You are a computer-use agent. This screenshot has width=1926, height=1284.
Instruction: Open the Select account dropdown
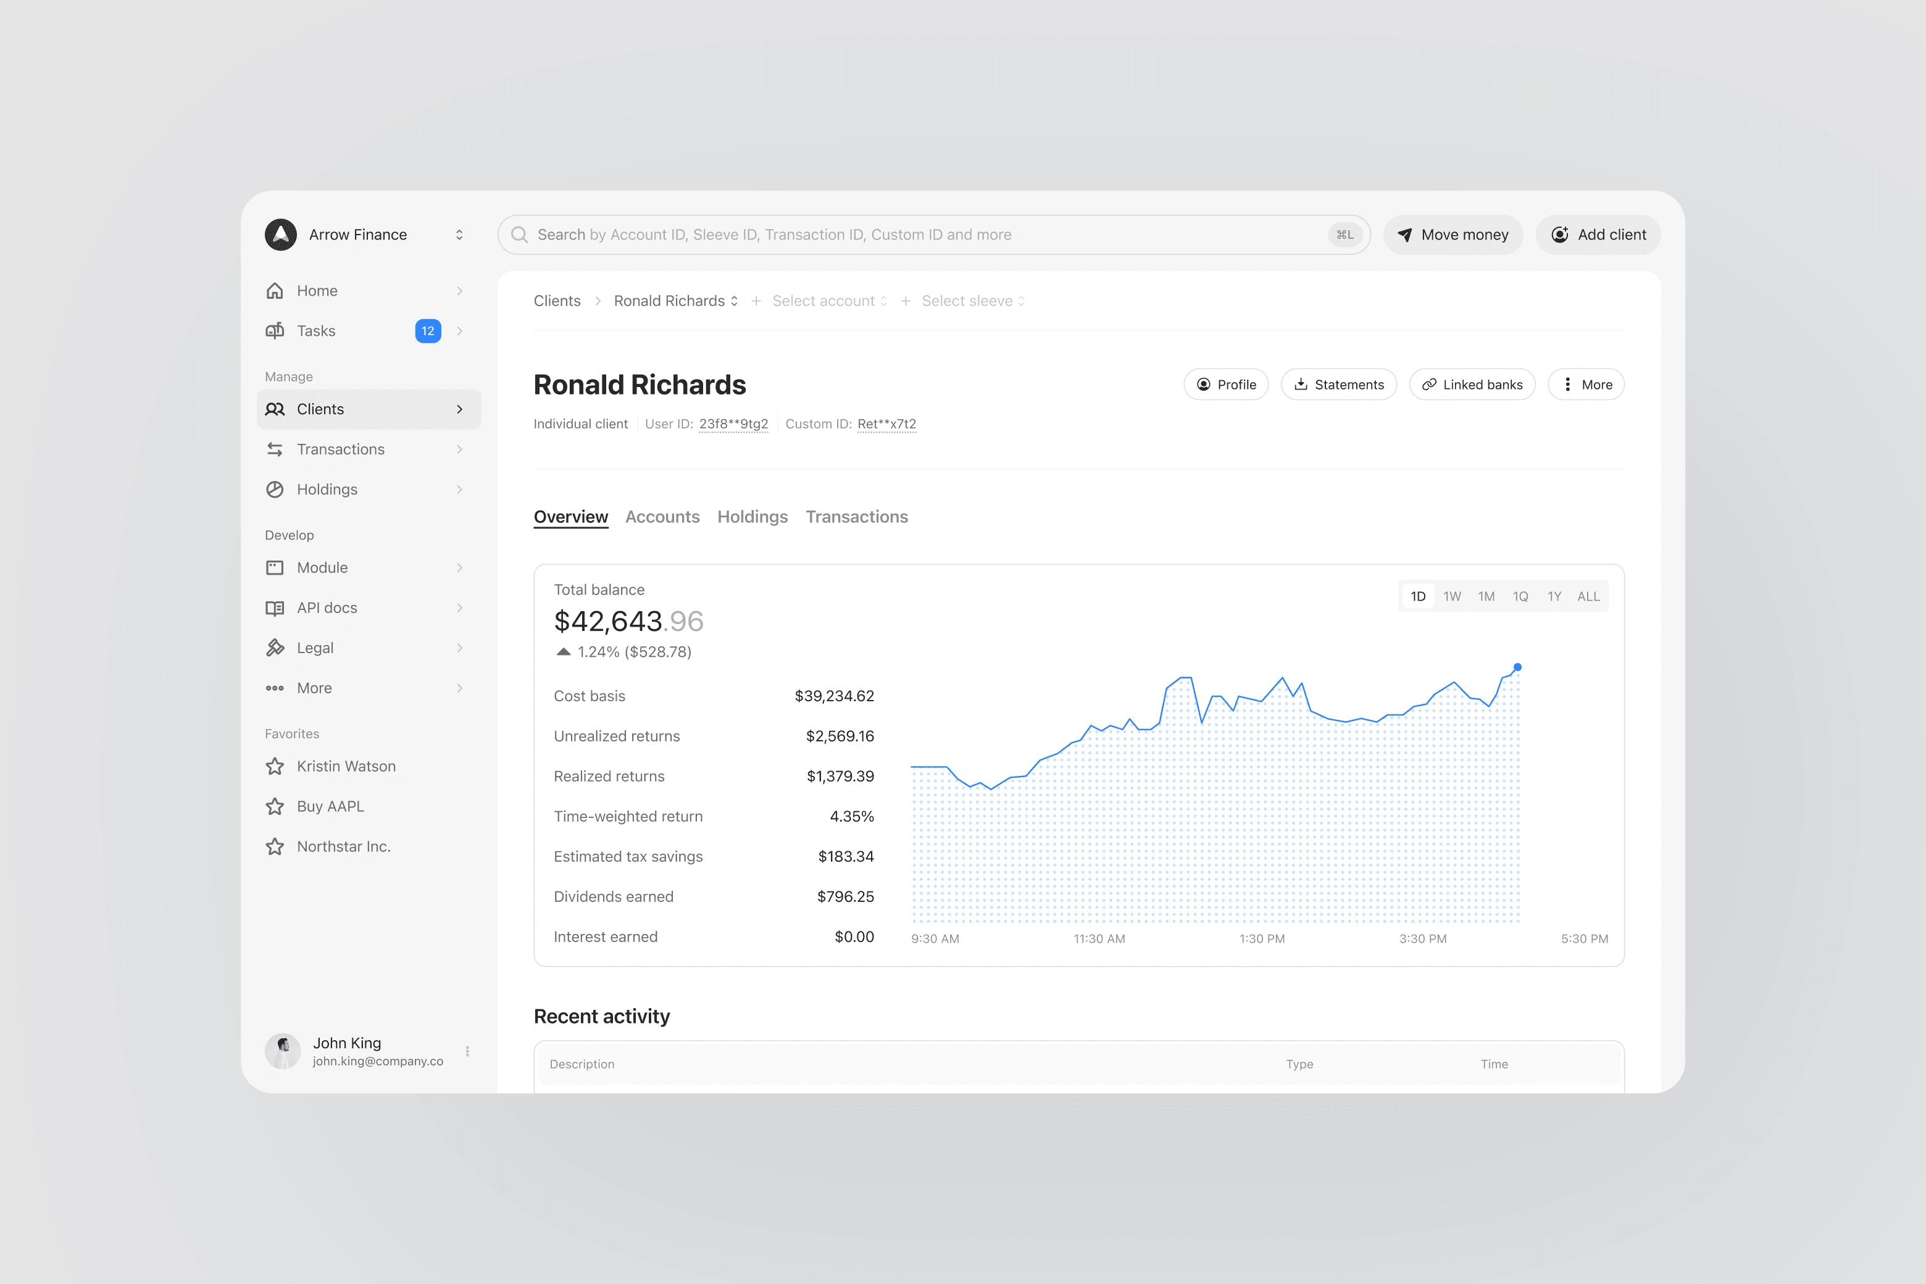point(828,301)
